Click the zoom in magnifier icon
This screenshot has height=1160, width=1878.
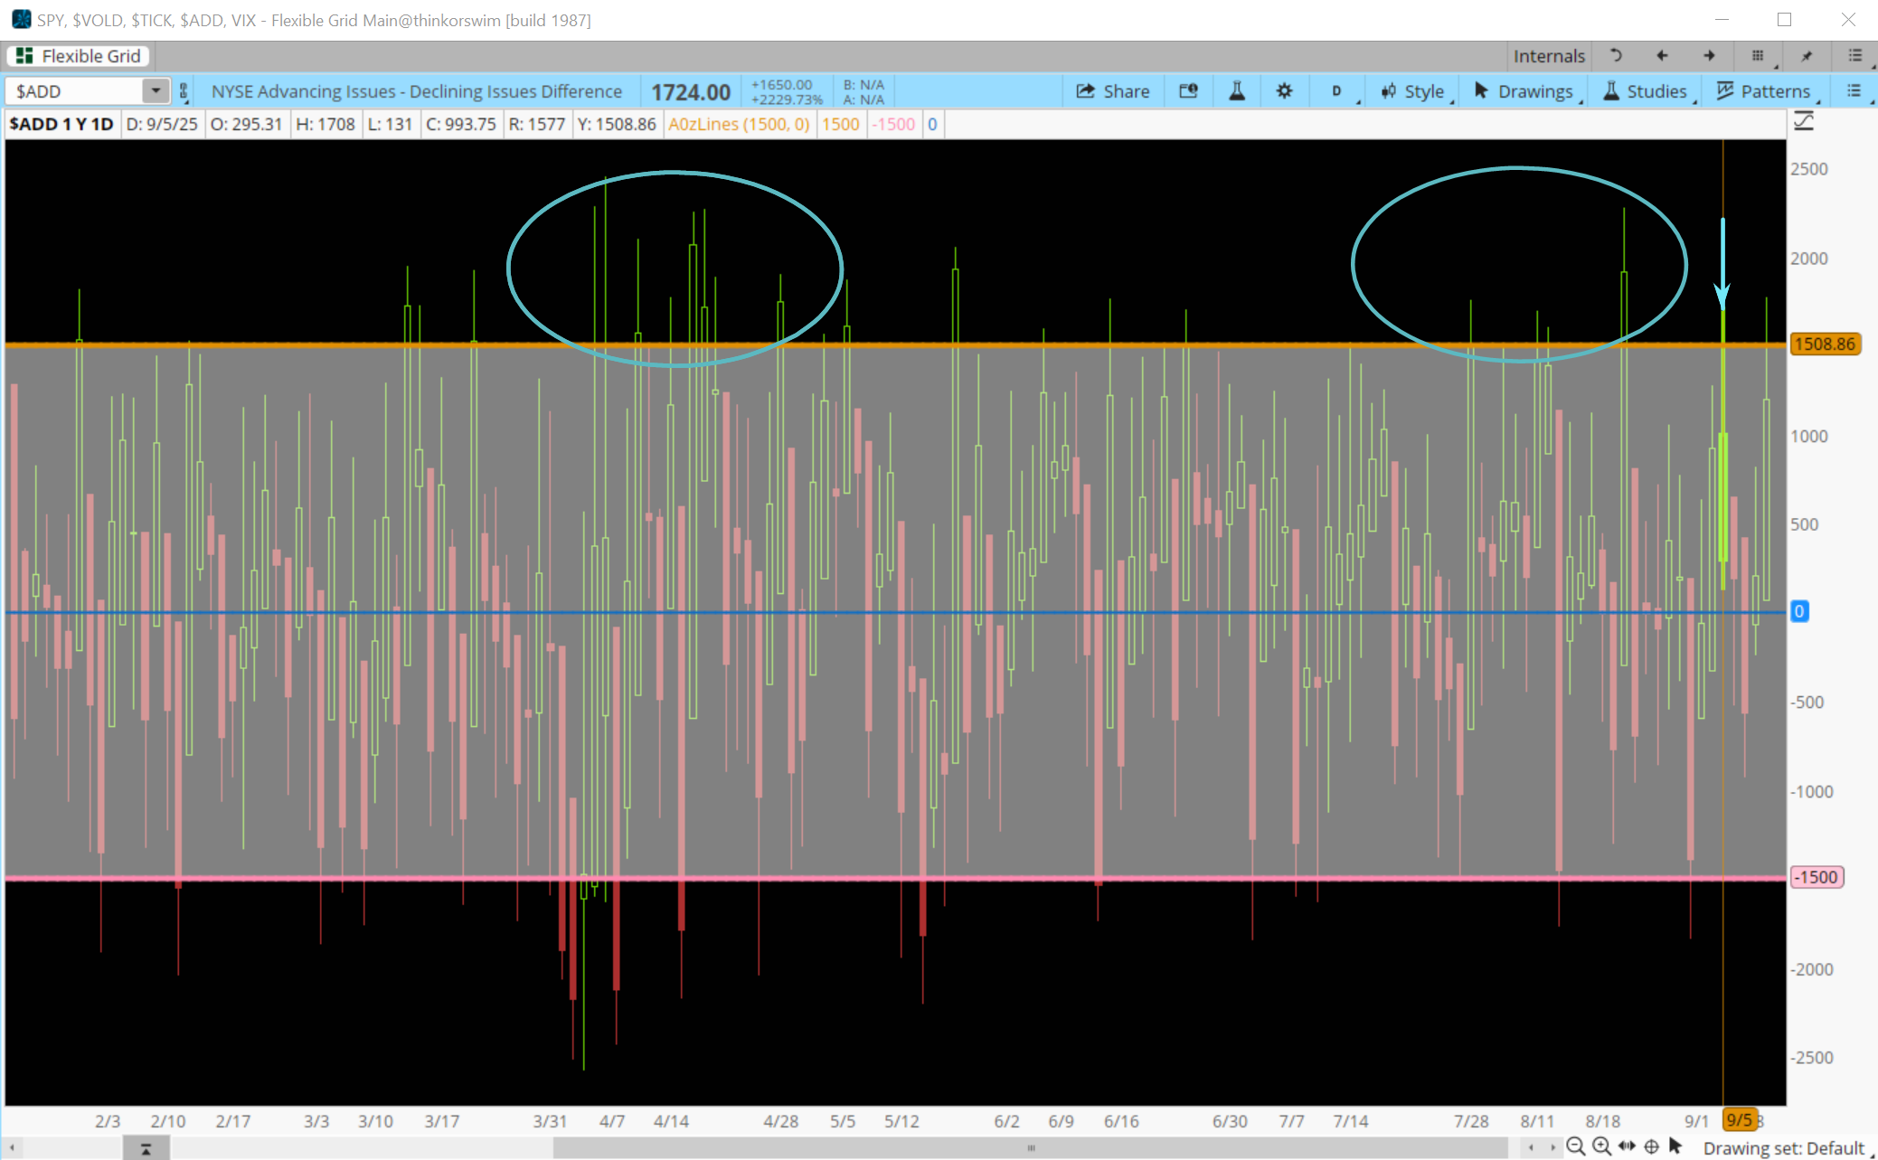(x=1601, y=1146)
